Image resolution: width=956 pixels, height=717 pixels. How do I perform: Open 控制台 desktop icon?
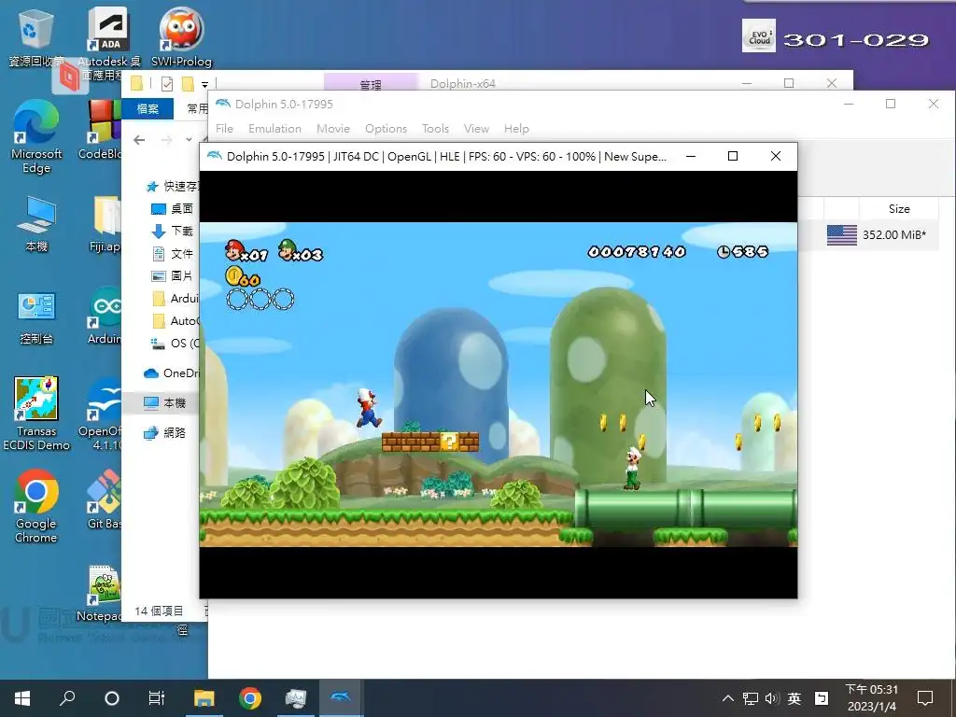coord(36,317)
